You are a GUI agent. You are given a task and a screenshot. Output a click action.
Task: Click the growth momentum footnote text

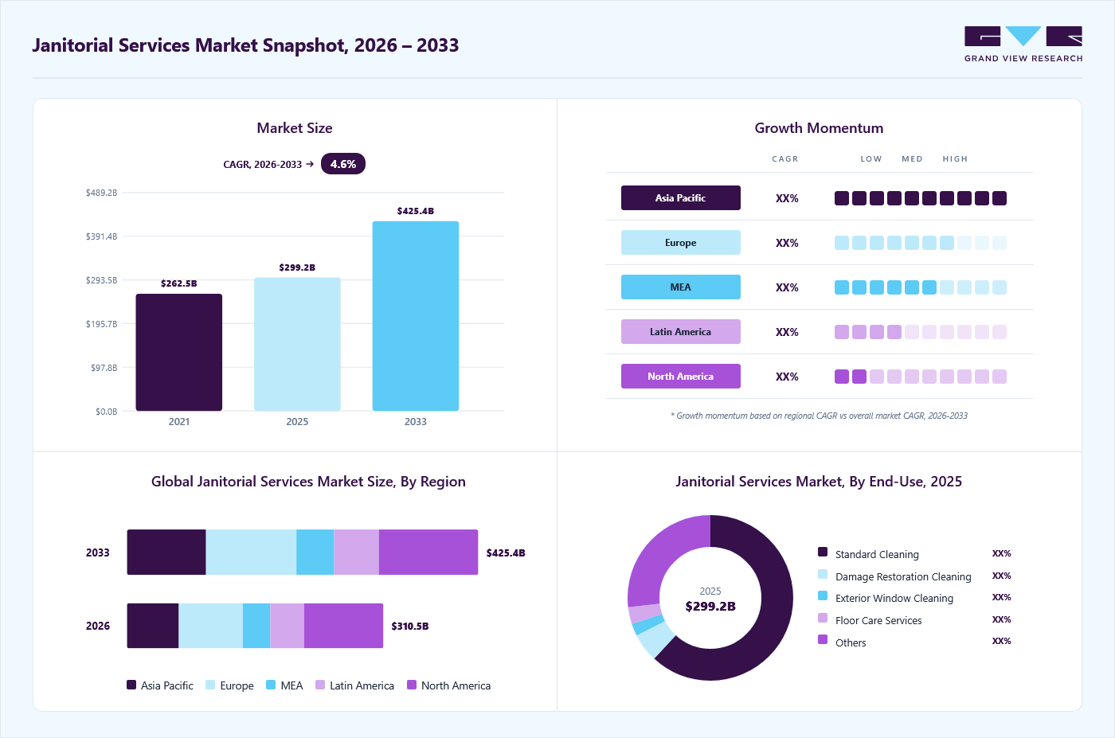click(819, 416)
